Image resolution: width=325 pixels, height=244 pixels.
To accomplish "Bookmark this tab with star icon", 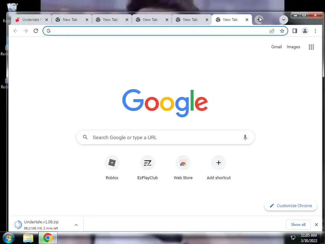I will (282, 31).
